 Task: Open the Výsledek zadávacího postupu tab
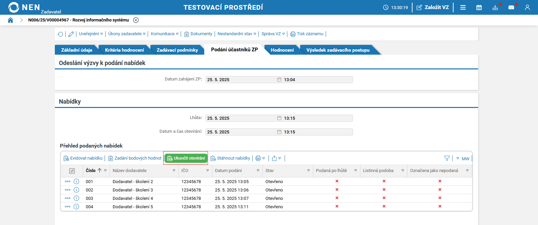(338, 50)
